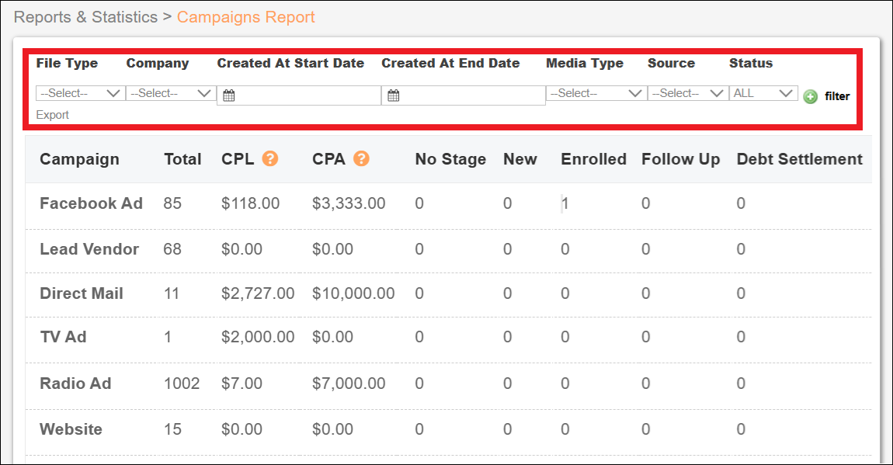Click the Export link
Viewport: 893px width, 465px height.
[x=52, y=115]
